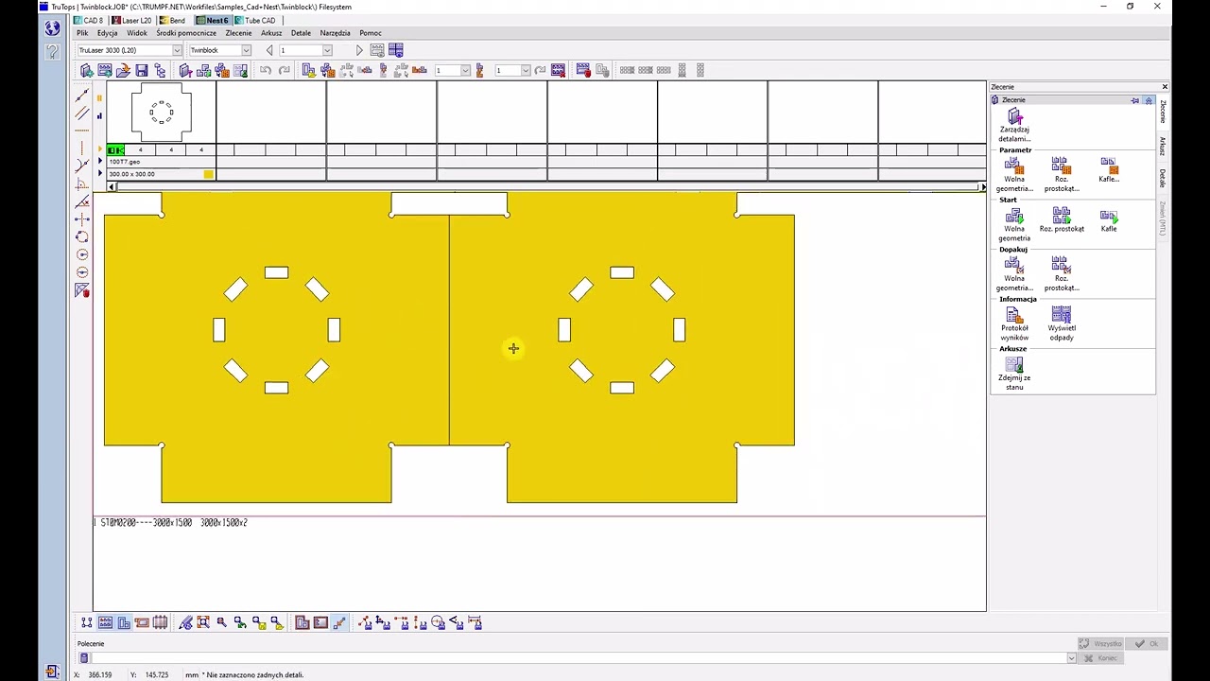Click the horizontal scrollbar under parts list
The image size is (1210, 681).
pyautogui.click(x=545, y=187)
